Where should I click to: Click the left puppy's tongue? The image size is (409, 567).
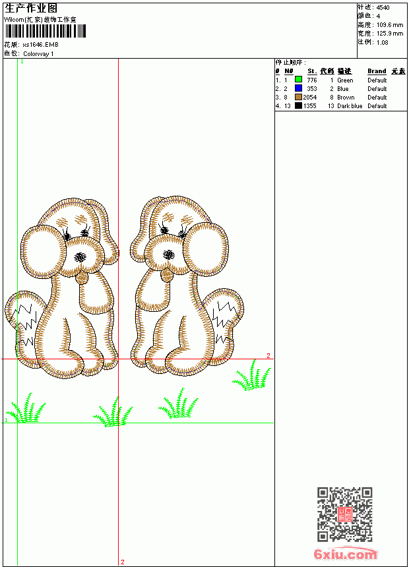point(80,278)
